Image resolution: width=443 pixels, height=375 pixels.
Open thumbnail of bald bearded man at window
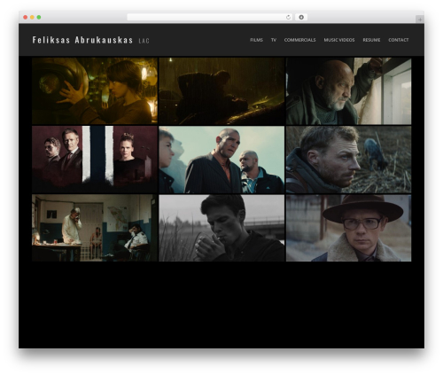point(348,90)
